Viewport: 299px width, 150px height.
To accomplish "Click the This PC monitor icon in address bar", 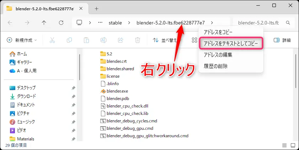I will 79,23.
